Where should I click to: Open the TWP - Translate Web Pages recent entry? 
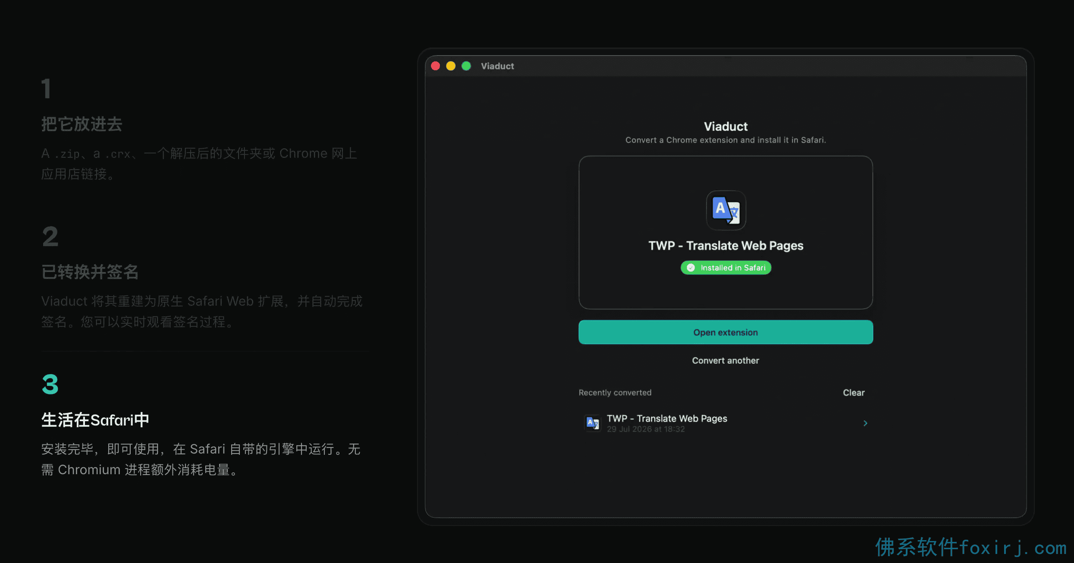(725, 423)
